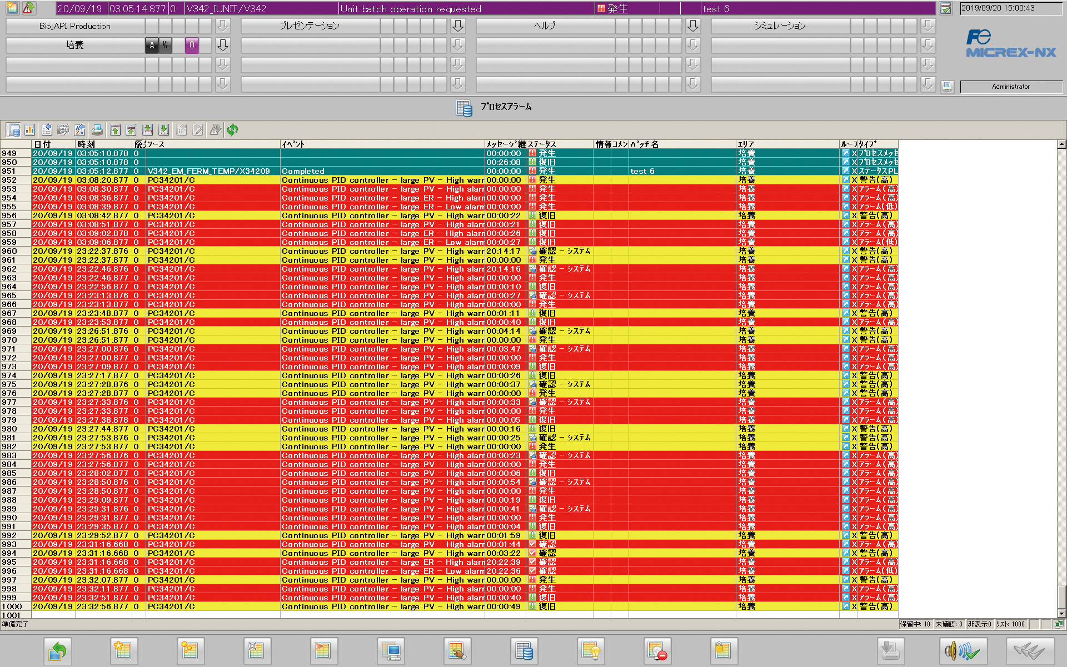Toggle the purple '0' indicator in 培養 row
Viewport: 1067px width, 667px height.
[192, 46]
